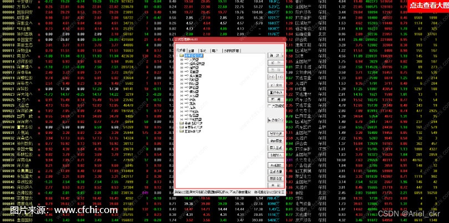
Task: Click the 修改 button
Action: pyautogui.click(x=275, y=63)
